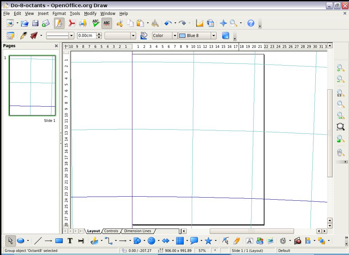
Task: Send document as e-mail
Action: [45, 23]
